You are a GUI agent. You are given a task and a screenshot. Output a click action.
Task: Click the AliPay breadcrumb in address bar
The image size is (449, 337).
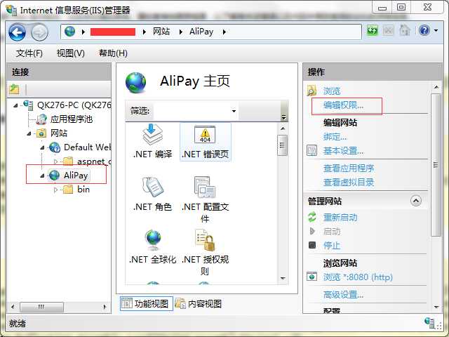click(201, 31)
